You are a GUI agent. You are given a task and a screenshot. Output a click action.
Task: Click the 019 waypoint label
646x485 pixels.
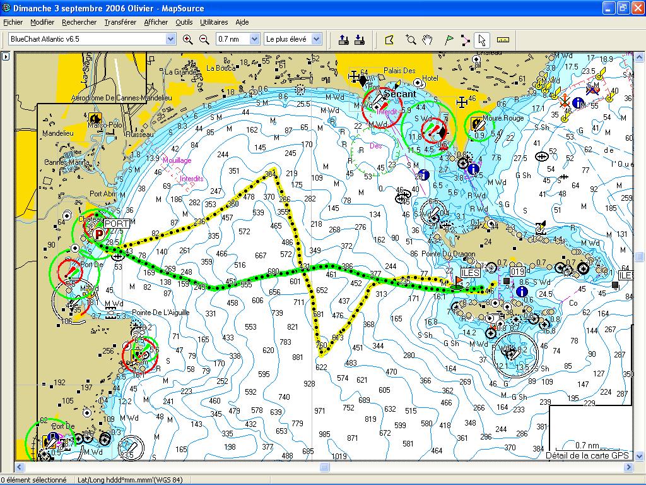pos(517,272)
